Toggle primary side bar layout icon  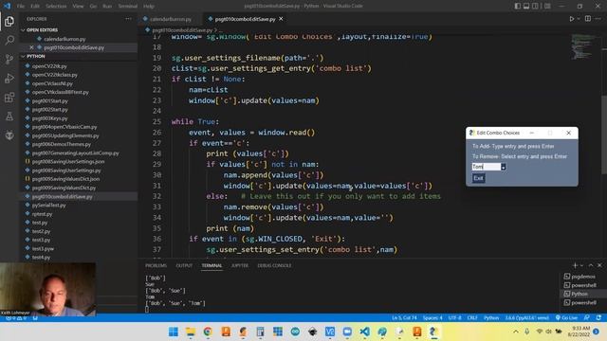pyautogui.click(x=518, y=6)
